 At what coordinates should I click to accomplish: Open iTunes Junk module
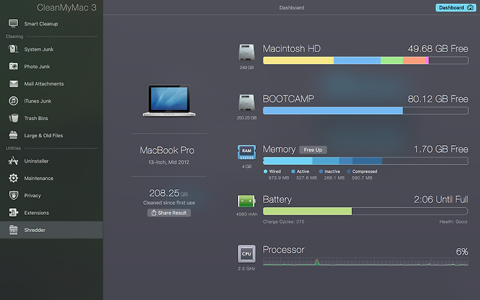tap(51, 101)
